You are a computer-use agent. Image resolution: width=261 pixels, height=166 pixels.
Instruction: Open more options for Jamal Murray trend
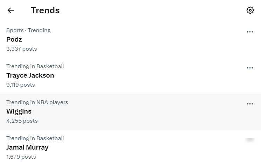tap(250, 140)
